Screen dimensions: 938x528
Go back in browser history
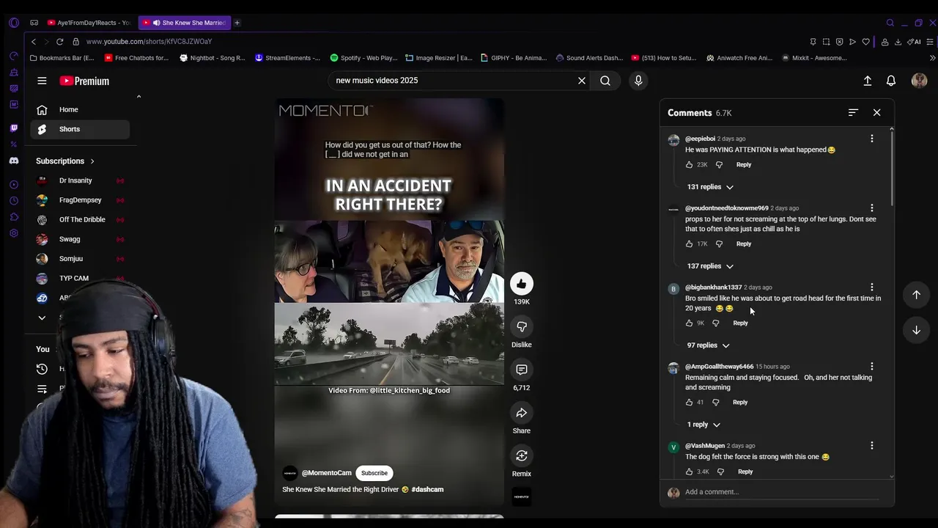click(33, 42)
